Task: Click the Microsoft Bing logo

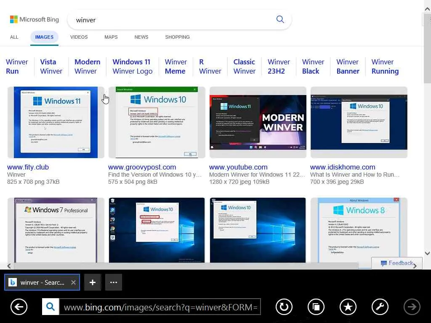Action: (x=35, y=19)
